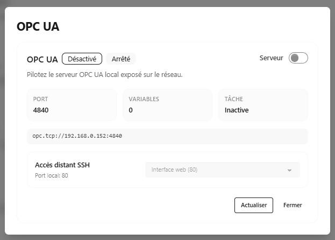Click the Serveur label

click(272, 58)
